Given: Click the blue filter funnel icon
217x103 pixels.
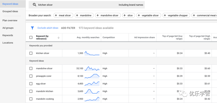Looking at the screenshot, I should (32, 28).
